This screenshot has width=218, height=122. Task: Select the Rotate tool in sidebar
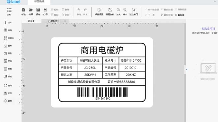click(8, 86)
